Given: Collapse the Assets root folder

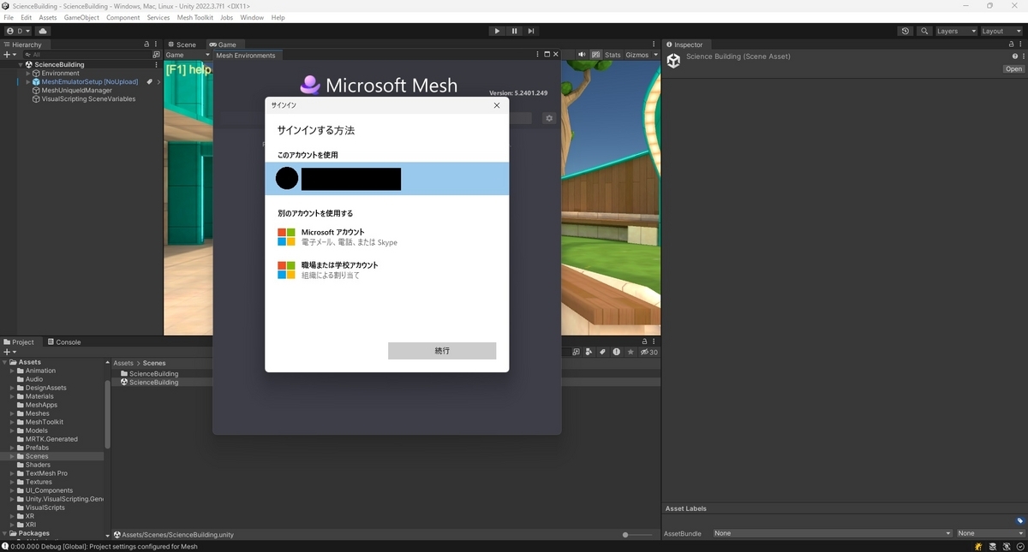Looking at the screenshot, I should [x=5, y=362].
